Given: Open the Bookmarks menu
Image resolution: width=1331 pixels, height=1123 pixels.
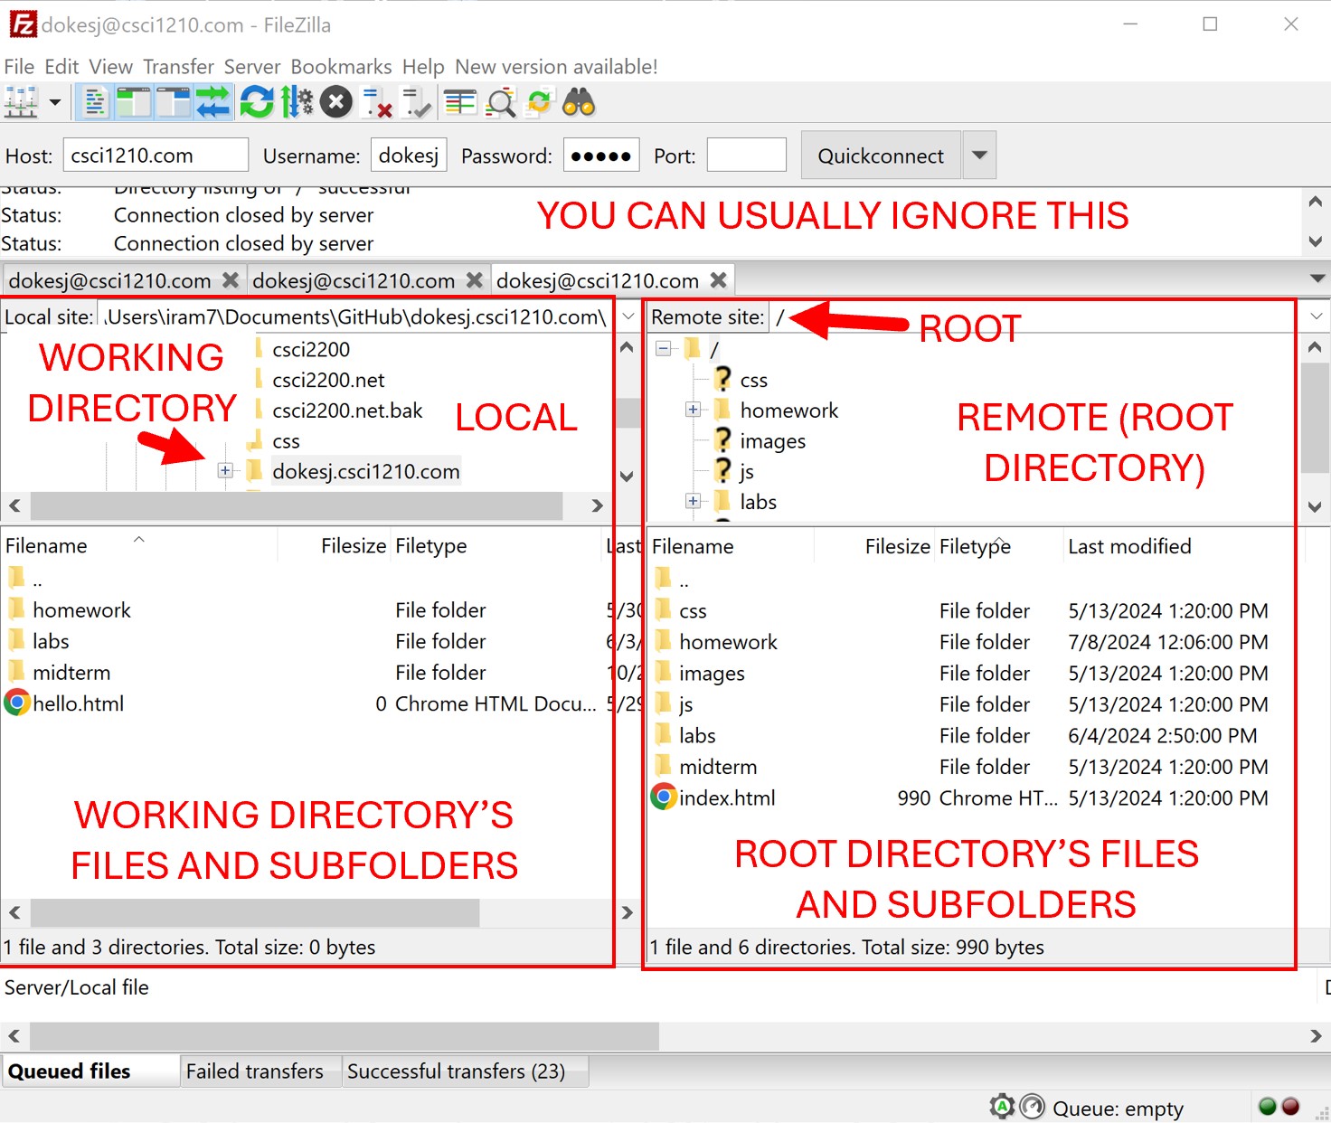Looking at the screenshot, I should (341, 67).
